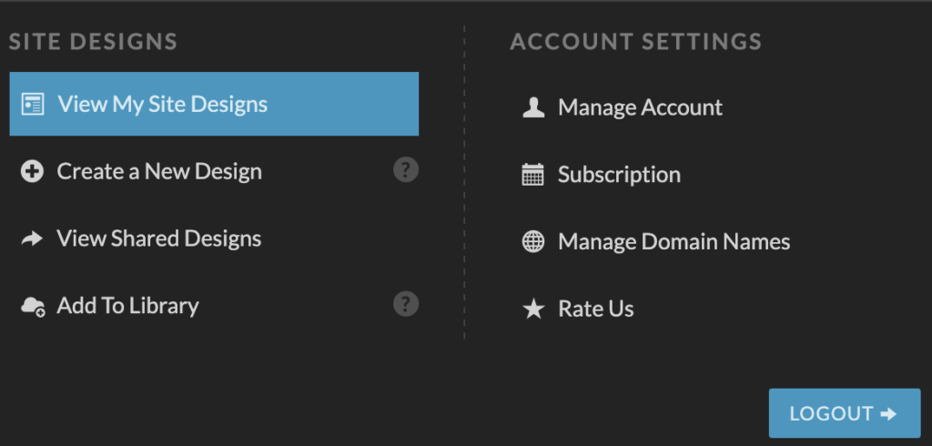Screen dimensions: 932x446
Task: Choose Create a New Design
Action: pos(214,171)
